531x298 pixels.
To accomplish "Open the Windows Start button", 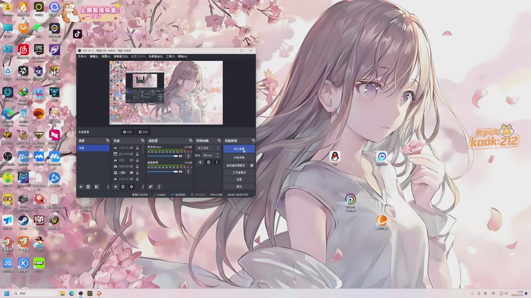I will point(7,293).
